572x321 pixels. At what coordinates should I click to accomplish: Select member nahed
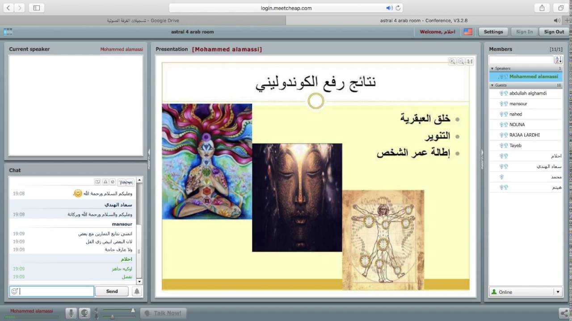[526, 114]
